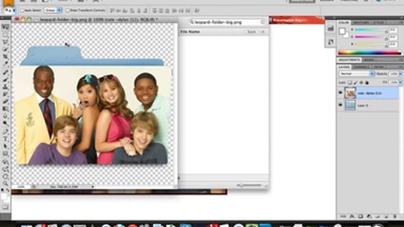
Task: Select the Brush tool
Action: pos(6,79)
